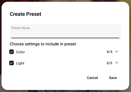Cancel the Create Preset dialog
The image size is (131, 92).
pyautogui.click(x=92, y=78)
